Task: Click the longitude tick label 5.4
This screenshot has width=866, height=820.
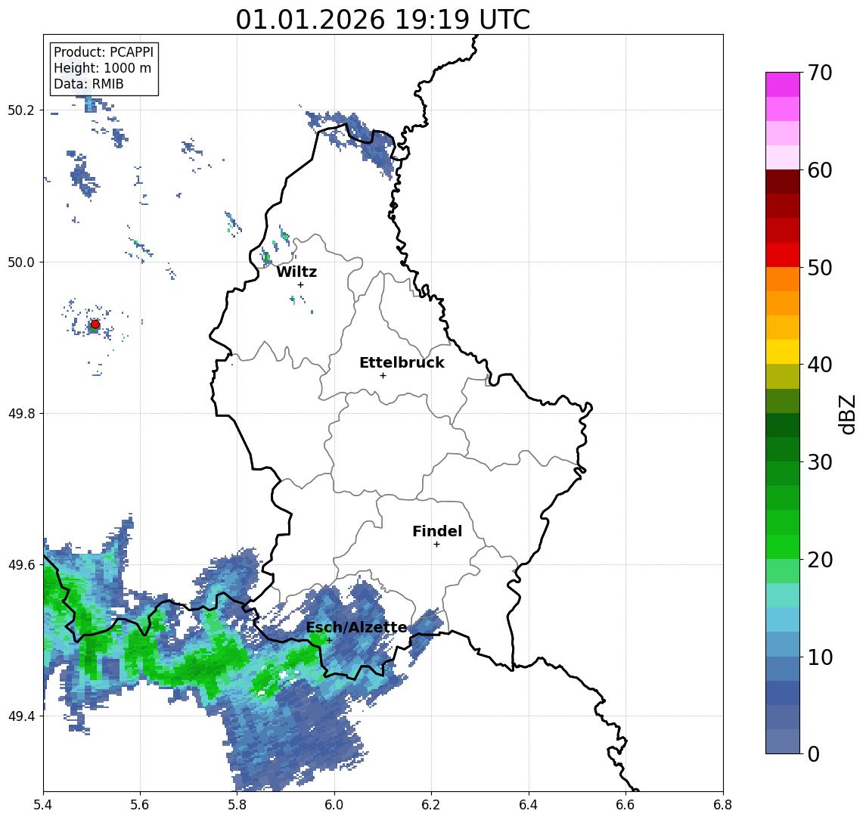Action: [x=44, y=805]
